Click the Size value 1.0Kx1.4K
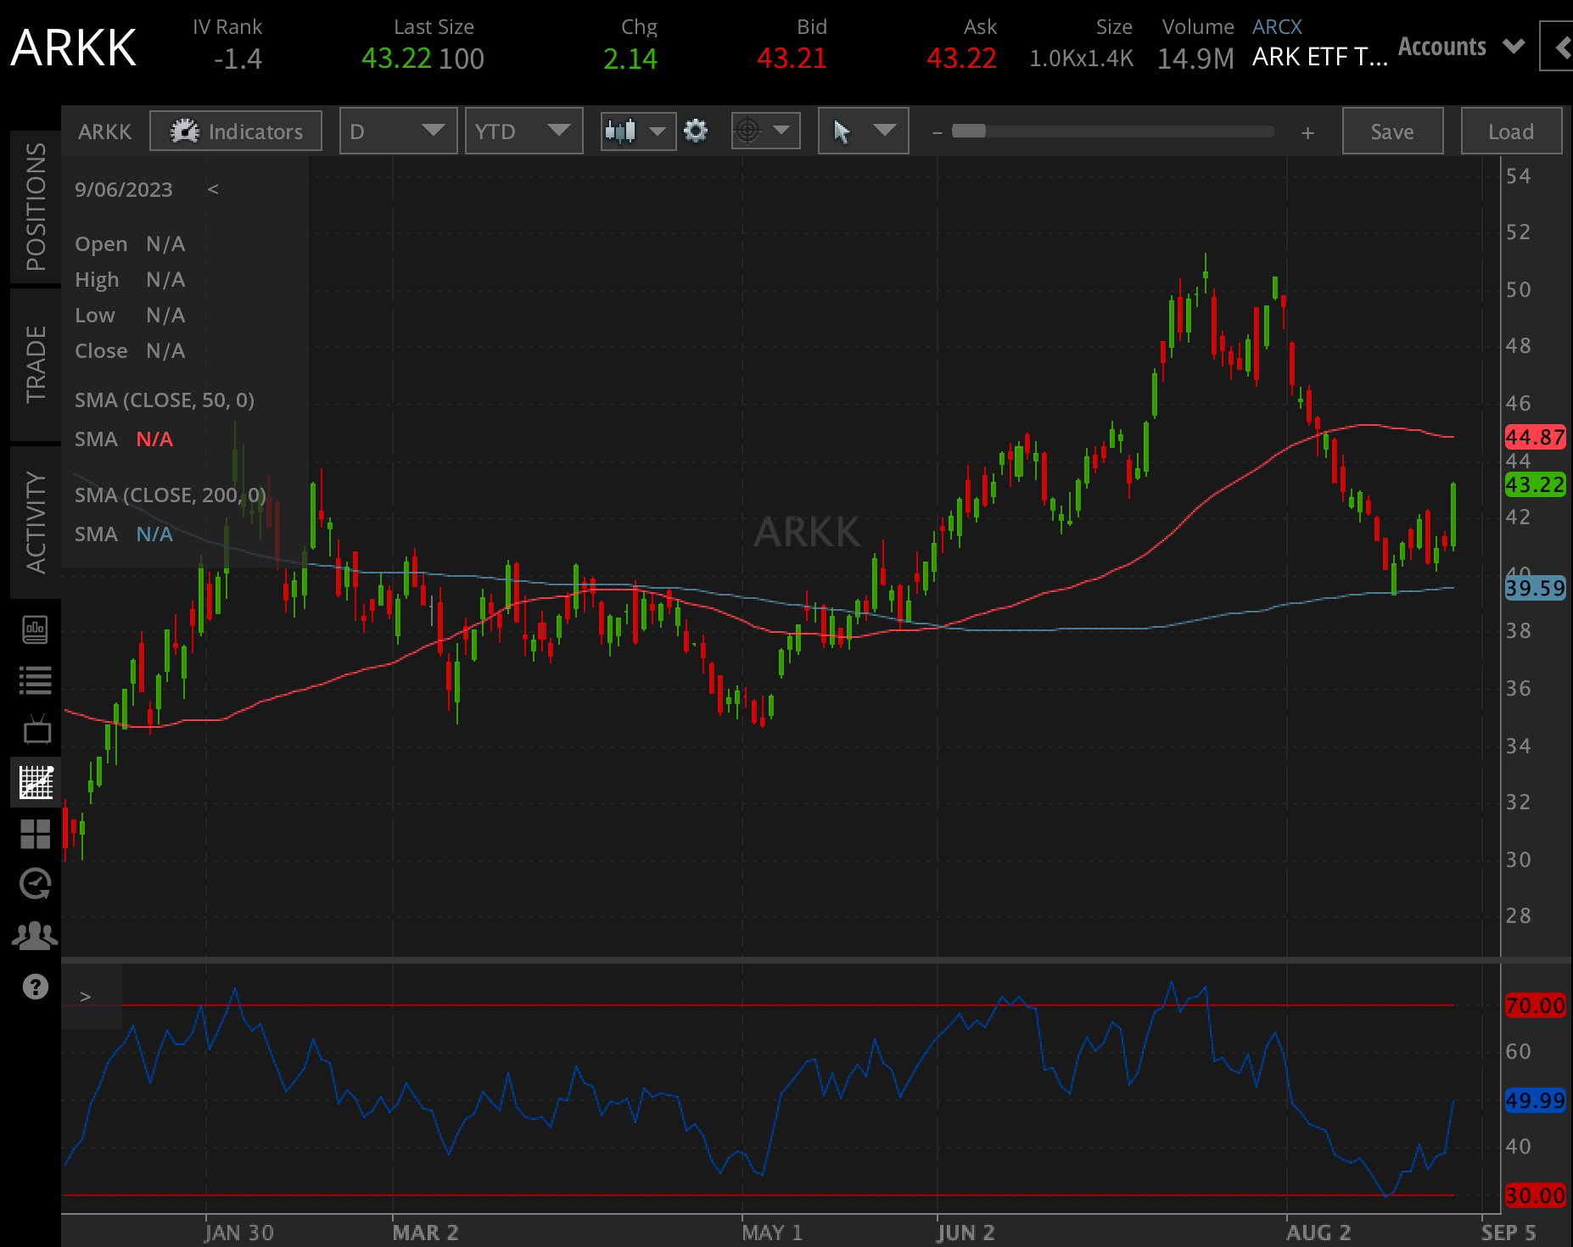The height and width of the screenshot is (1247, 1573). click(x=1082, y=59)
